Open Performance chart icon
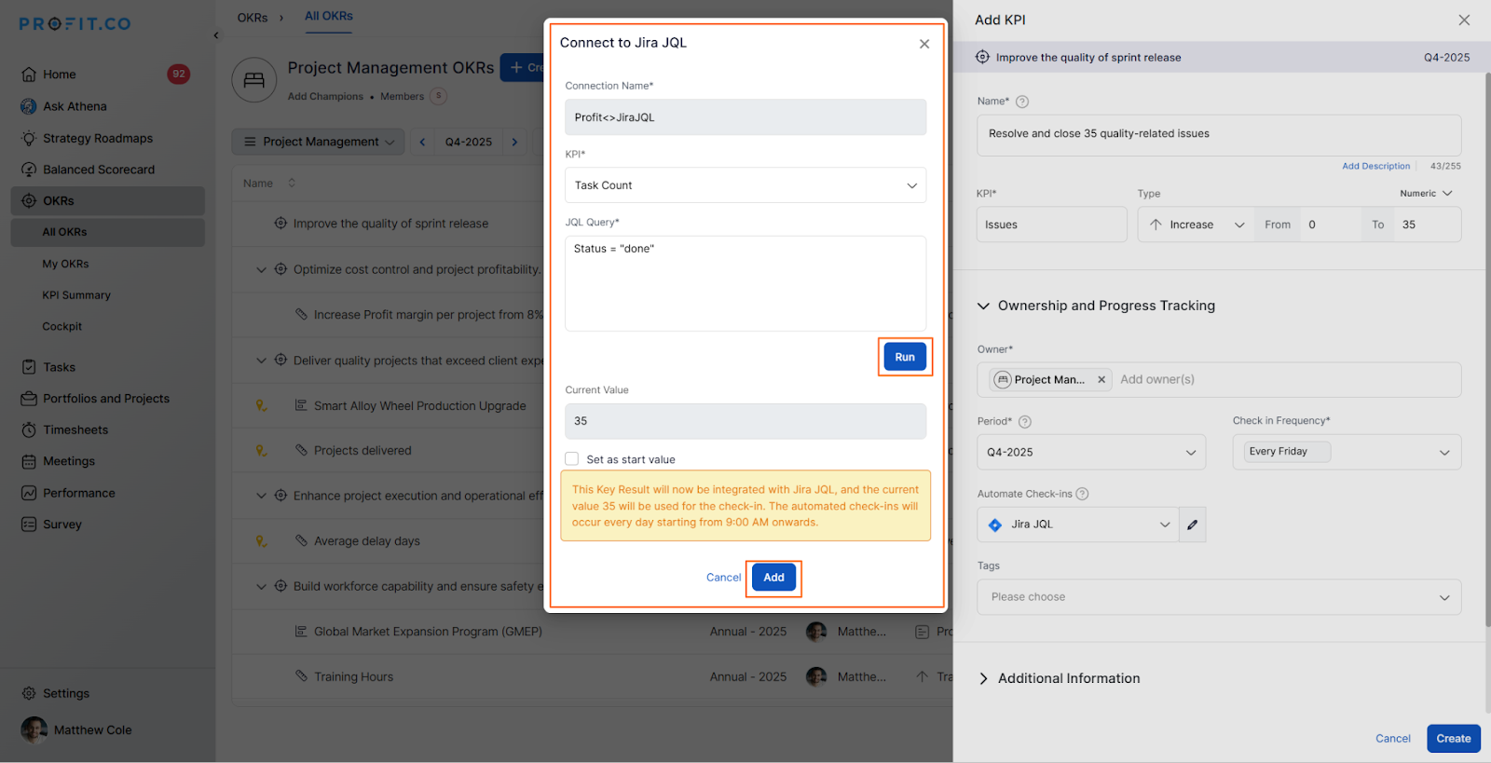Image resolution: width=1491 pixels, height=763 pixels. click(x=29, y=493)
